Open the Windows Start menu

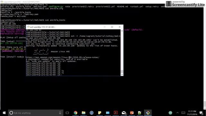4,113
